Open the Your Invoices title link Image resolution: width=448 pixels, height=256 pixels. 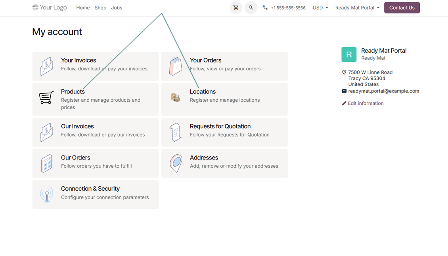[78, 61]
